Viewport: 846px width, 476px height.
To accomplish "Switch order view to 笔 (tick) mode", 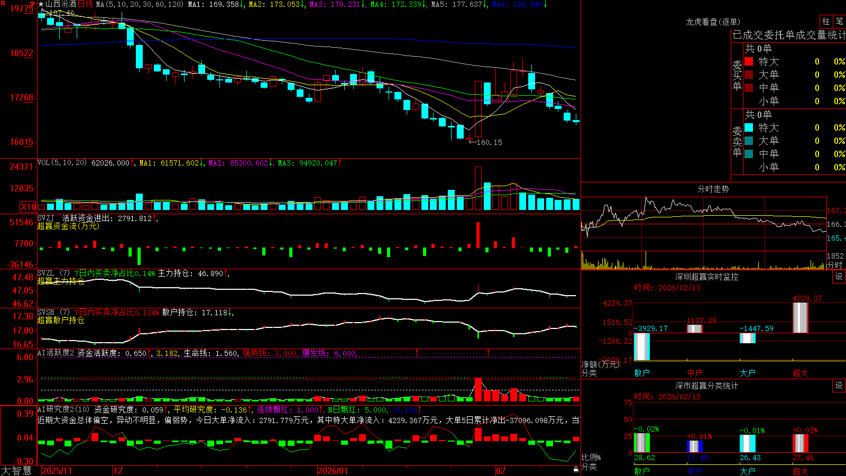I will pos(839,22).
